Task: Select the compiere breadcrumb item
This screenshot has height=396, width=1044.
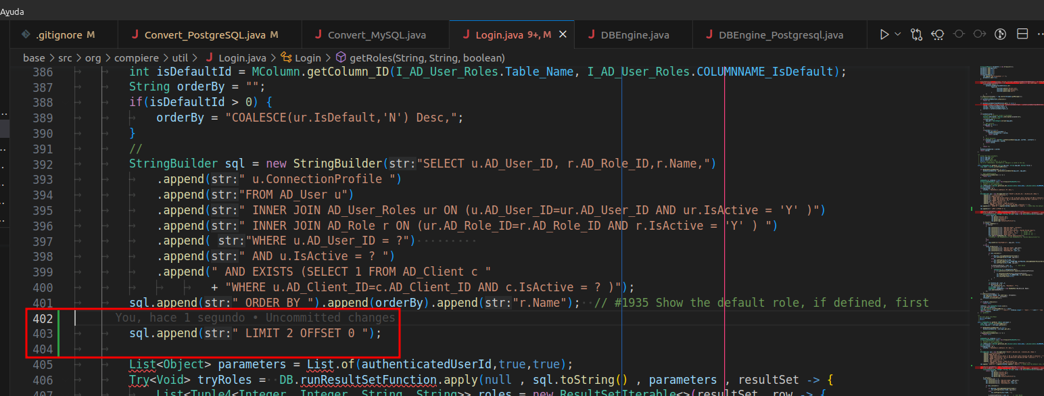Action: click(137, 57)
